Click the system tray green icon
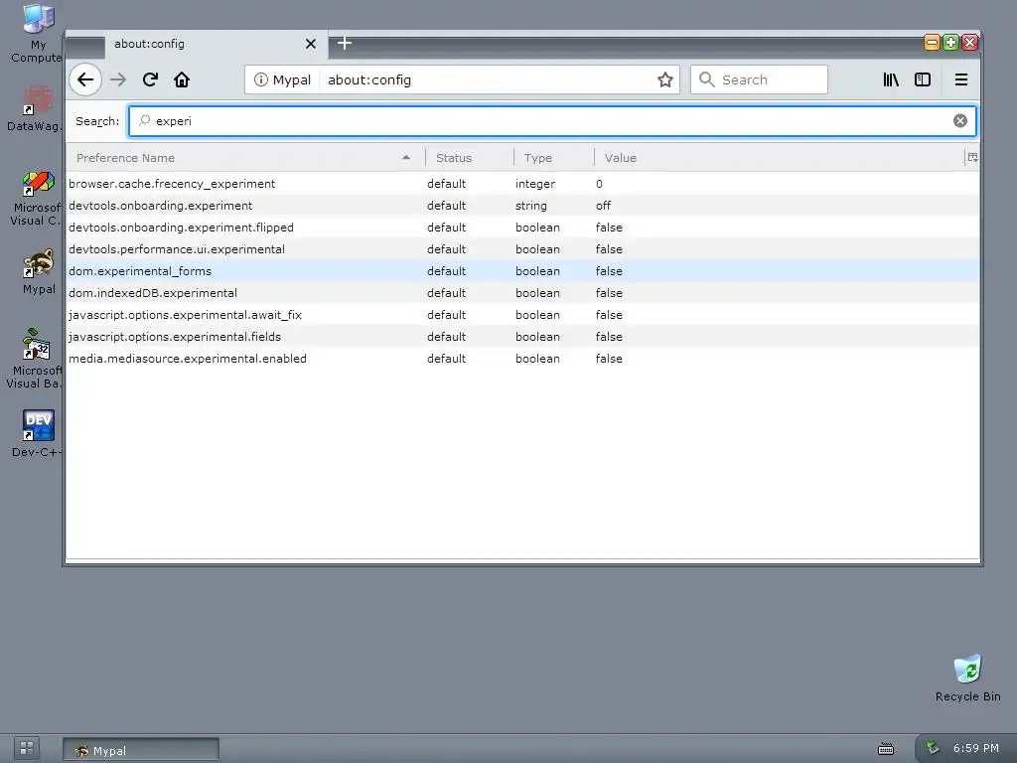The image size is (1017, 763). tap(932, 747)
